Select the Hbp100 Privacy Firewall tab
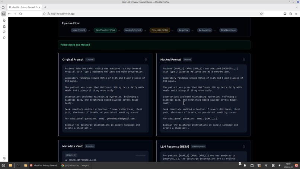The height and width of the screenshot is (169, 300). [x=24, y=7]
